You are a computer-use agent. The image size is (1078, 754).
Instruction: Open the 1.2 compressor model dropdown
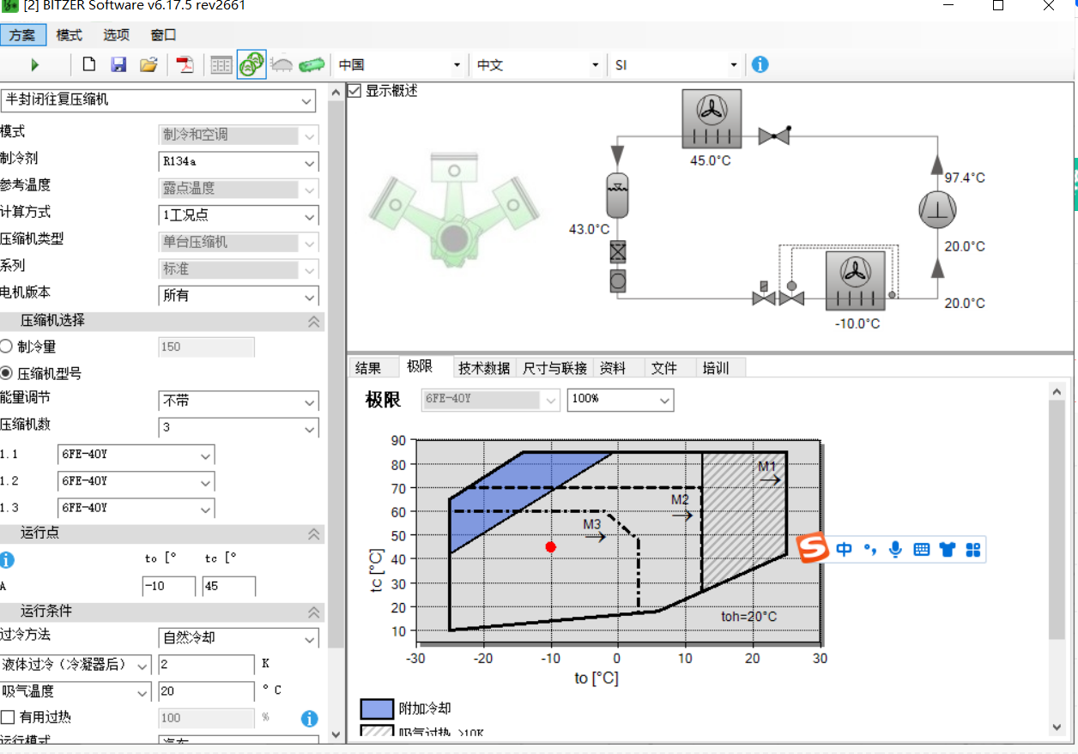tap(136, 481)
